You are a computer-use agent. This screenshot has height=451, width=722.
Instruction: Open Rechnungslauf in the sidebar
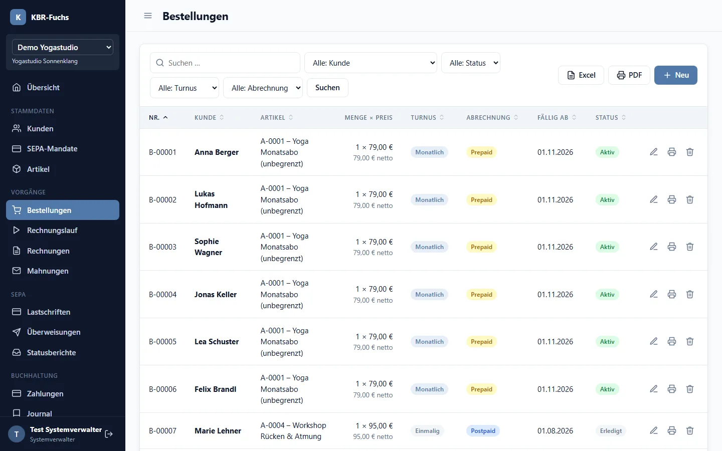[x=63, y=231]
